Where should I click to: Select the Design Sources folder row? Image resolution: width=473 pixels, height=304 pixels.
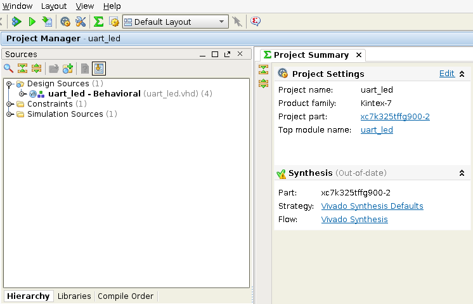click(60, 84)
